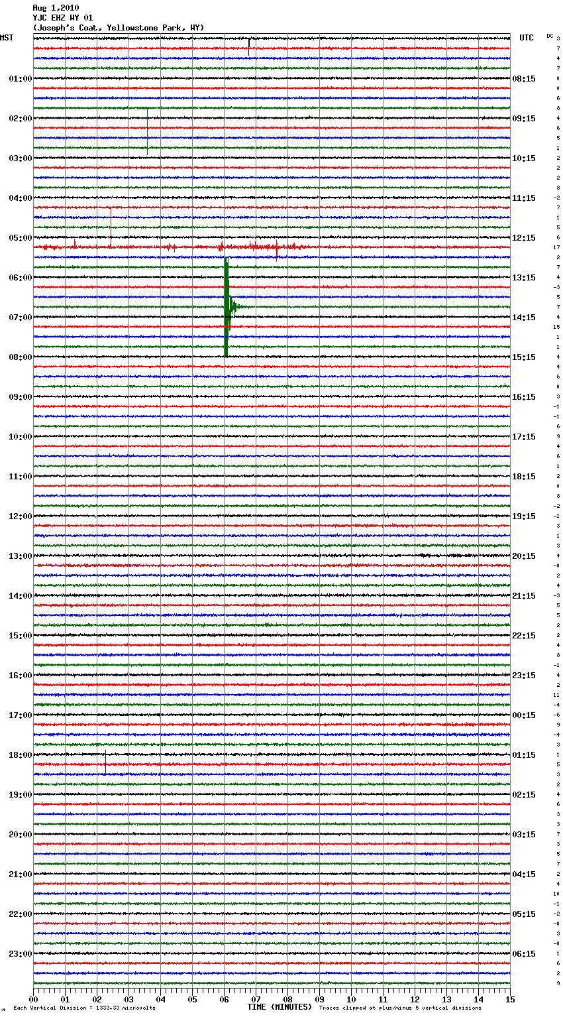
Task: Click the 09:15 UTC time label
Action: 524,119
